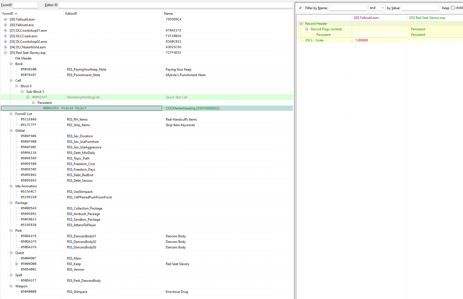Select the RSS_RH_Items FormID list
Viewport: 463px width, 299px height.
coord(147,119)
